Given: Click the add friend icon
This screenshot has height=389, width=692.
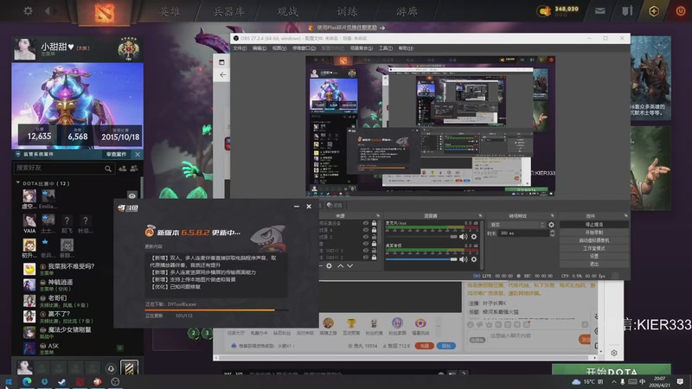Looking at the screenshot, I should click(122, 168).
